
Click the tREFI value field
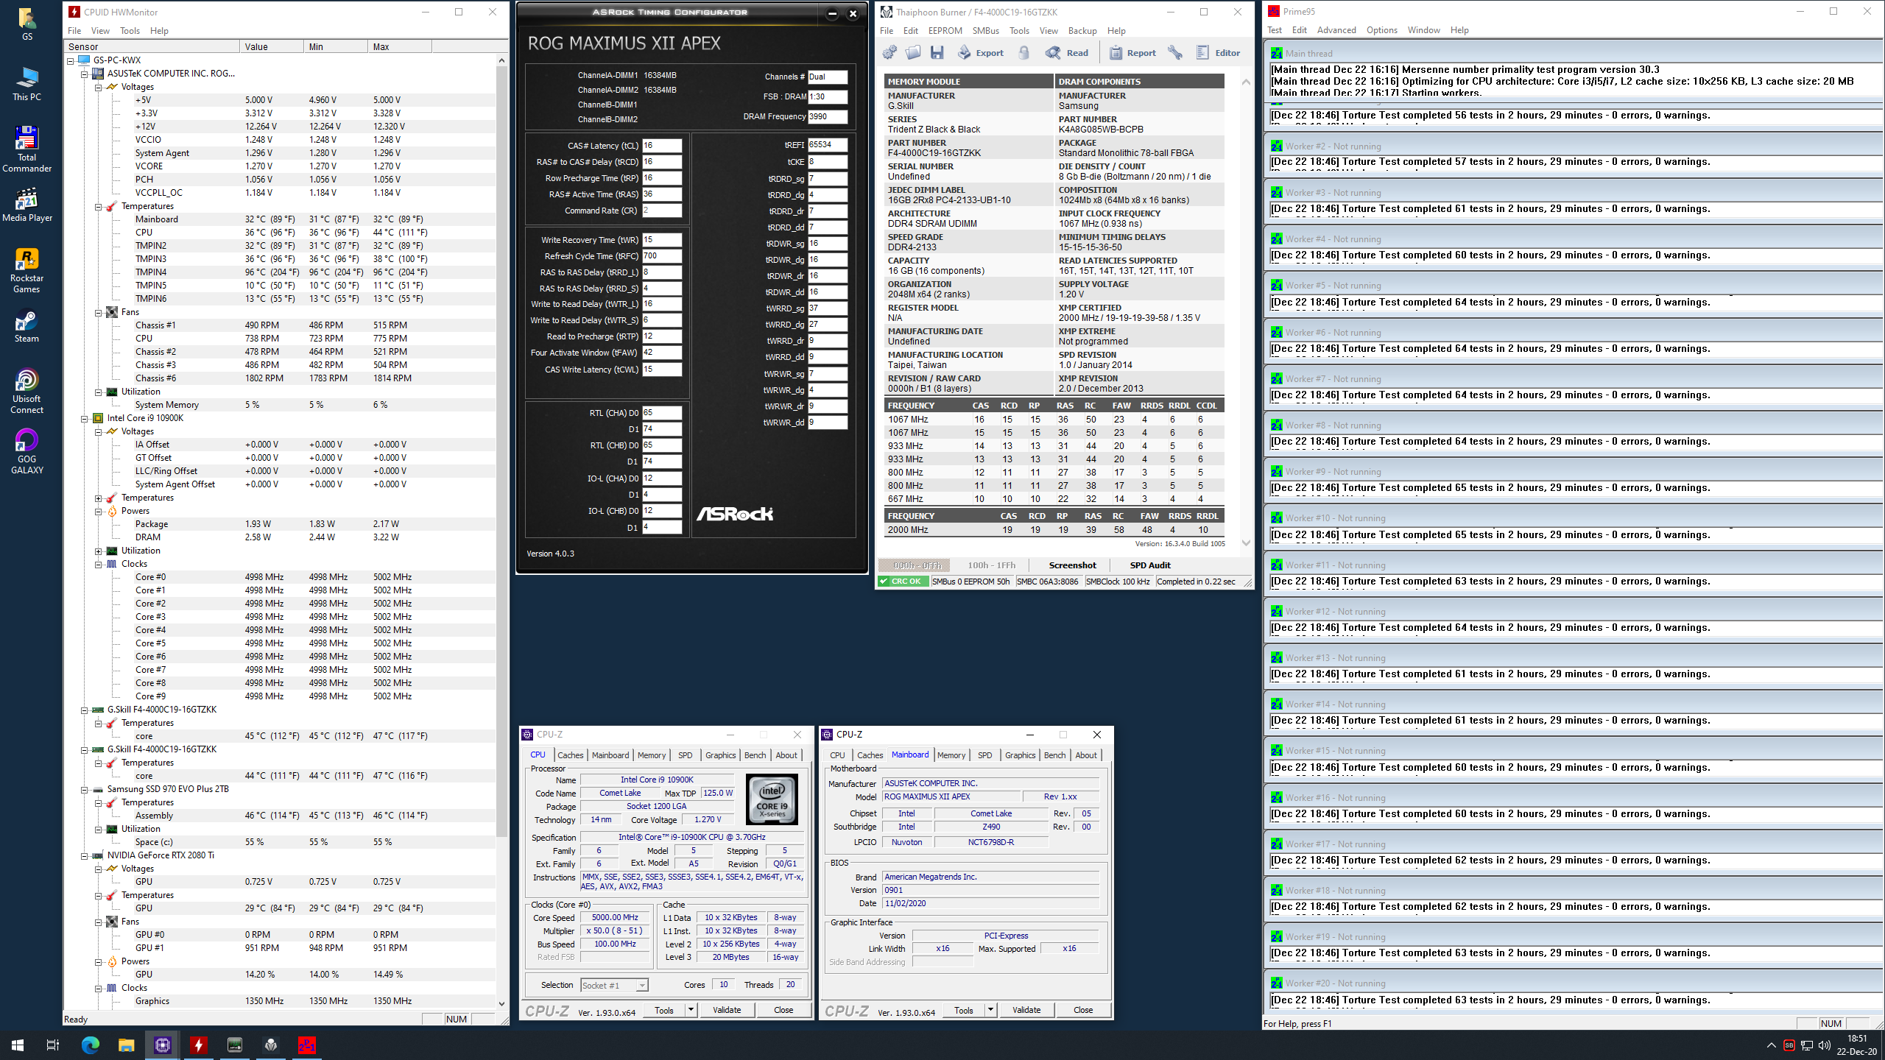click(828, 145)
